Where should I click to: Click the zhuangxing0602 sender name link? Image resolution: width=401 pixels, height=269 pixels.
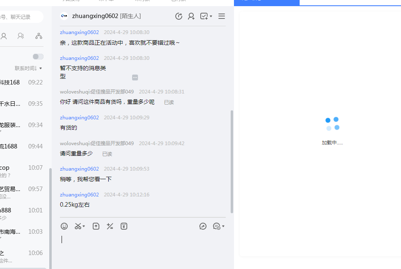79,32
